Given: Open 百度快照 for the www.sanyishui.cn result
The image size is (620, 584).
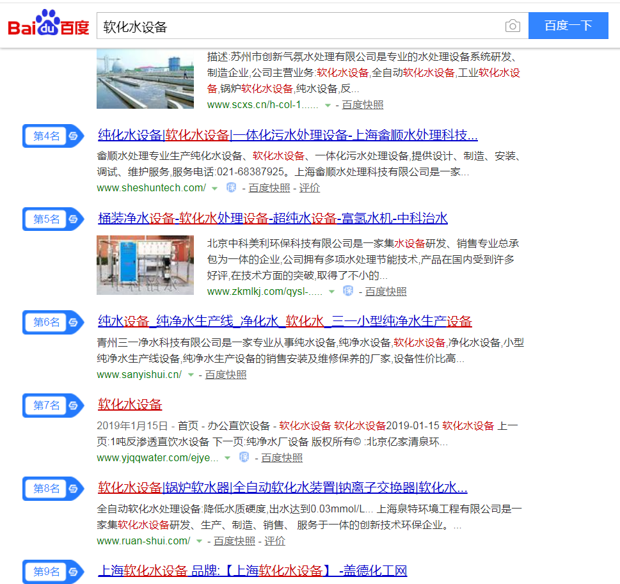Looking at the screenshot, I should [226, 374].
